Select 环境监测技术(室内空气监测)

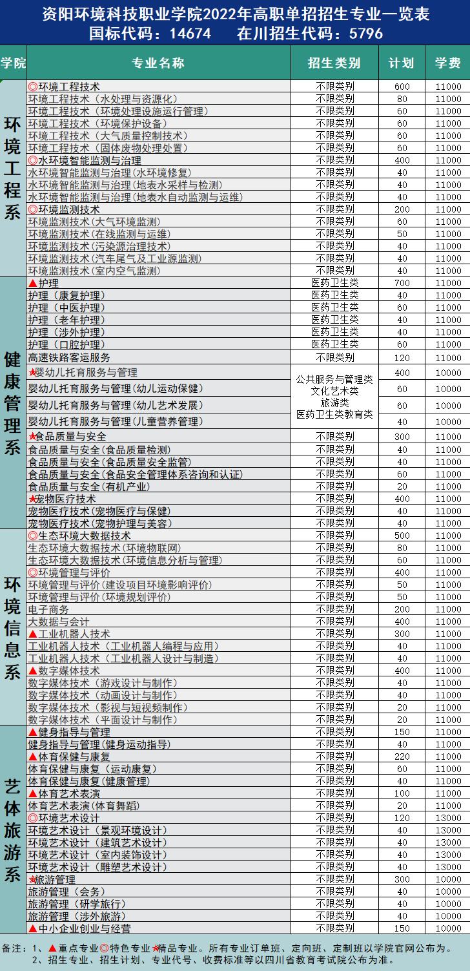(x=158, y=271)
